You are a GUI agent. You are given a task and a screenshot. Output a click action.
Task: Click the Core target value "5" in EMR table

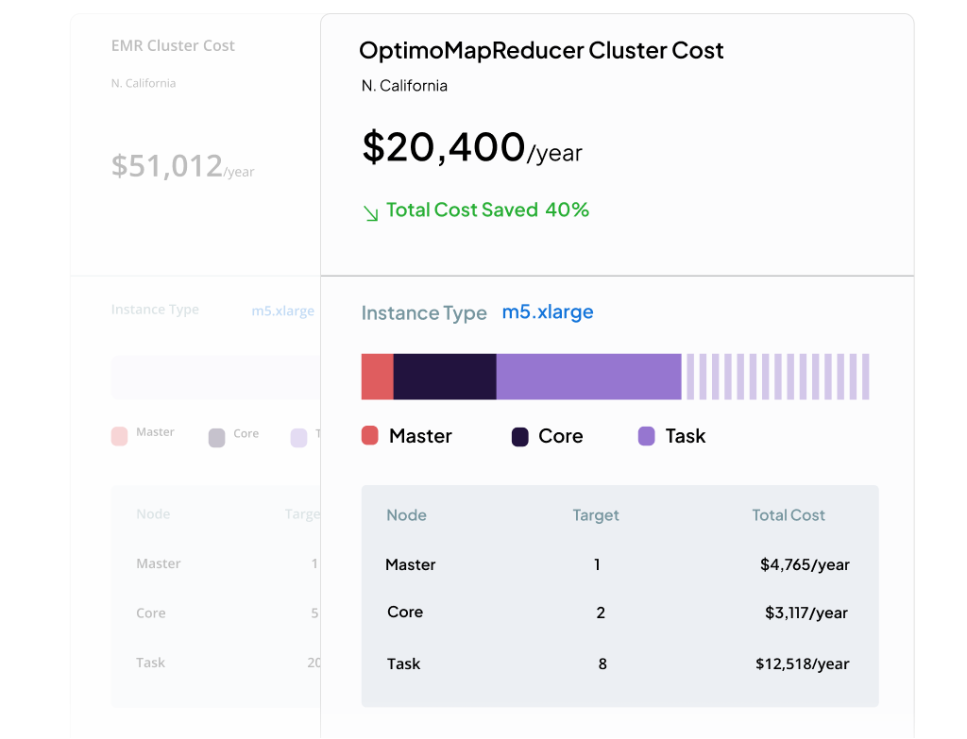[x=314, y=613]
